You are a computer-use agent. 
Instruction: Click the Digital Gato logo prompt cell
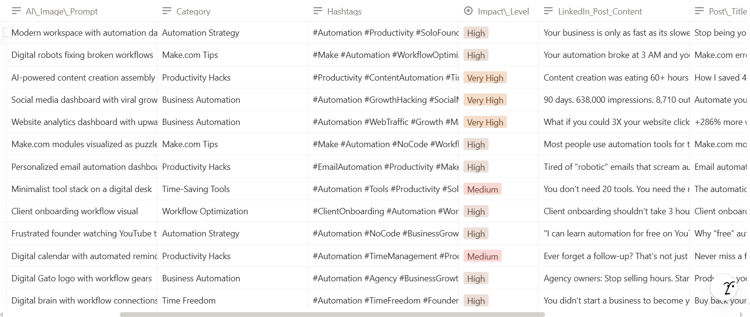82,278
